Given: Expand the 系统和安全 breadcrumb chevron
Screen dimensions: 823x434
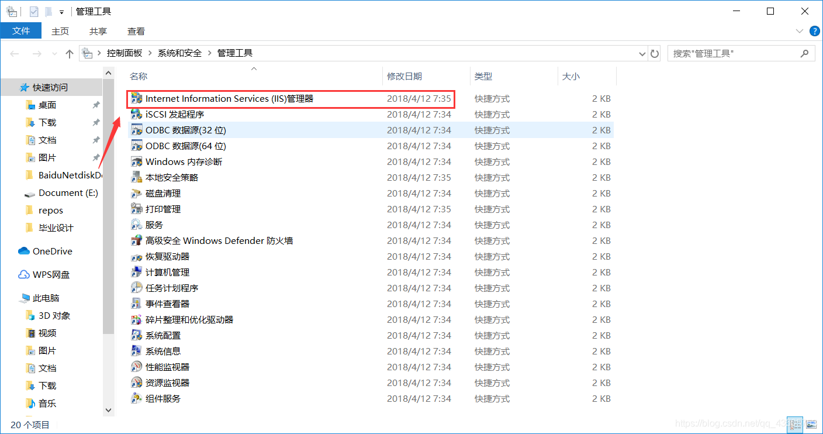Looking at the screenshot, I should pos(210,53).
